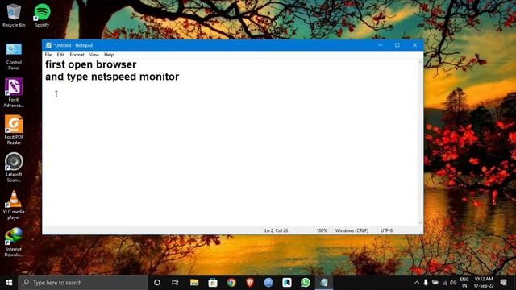Open the Action Center notifications icon
The width and height of the screenshot is (516, 290).
coord(503,283)
